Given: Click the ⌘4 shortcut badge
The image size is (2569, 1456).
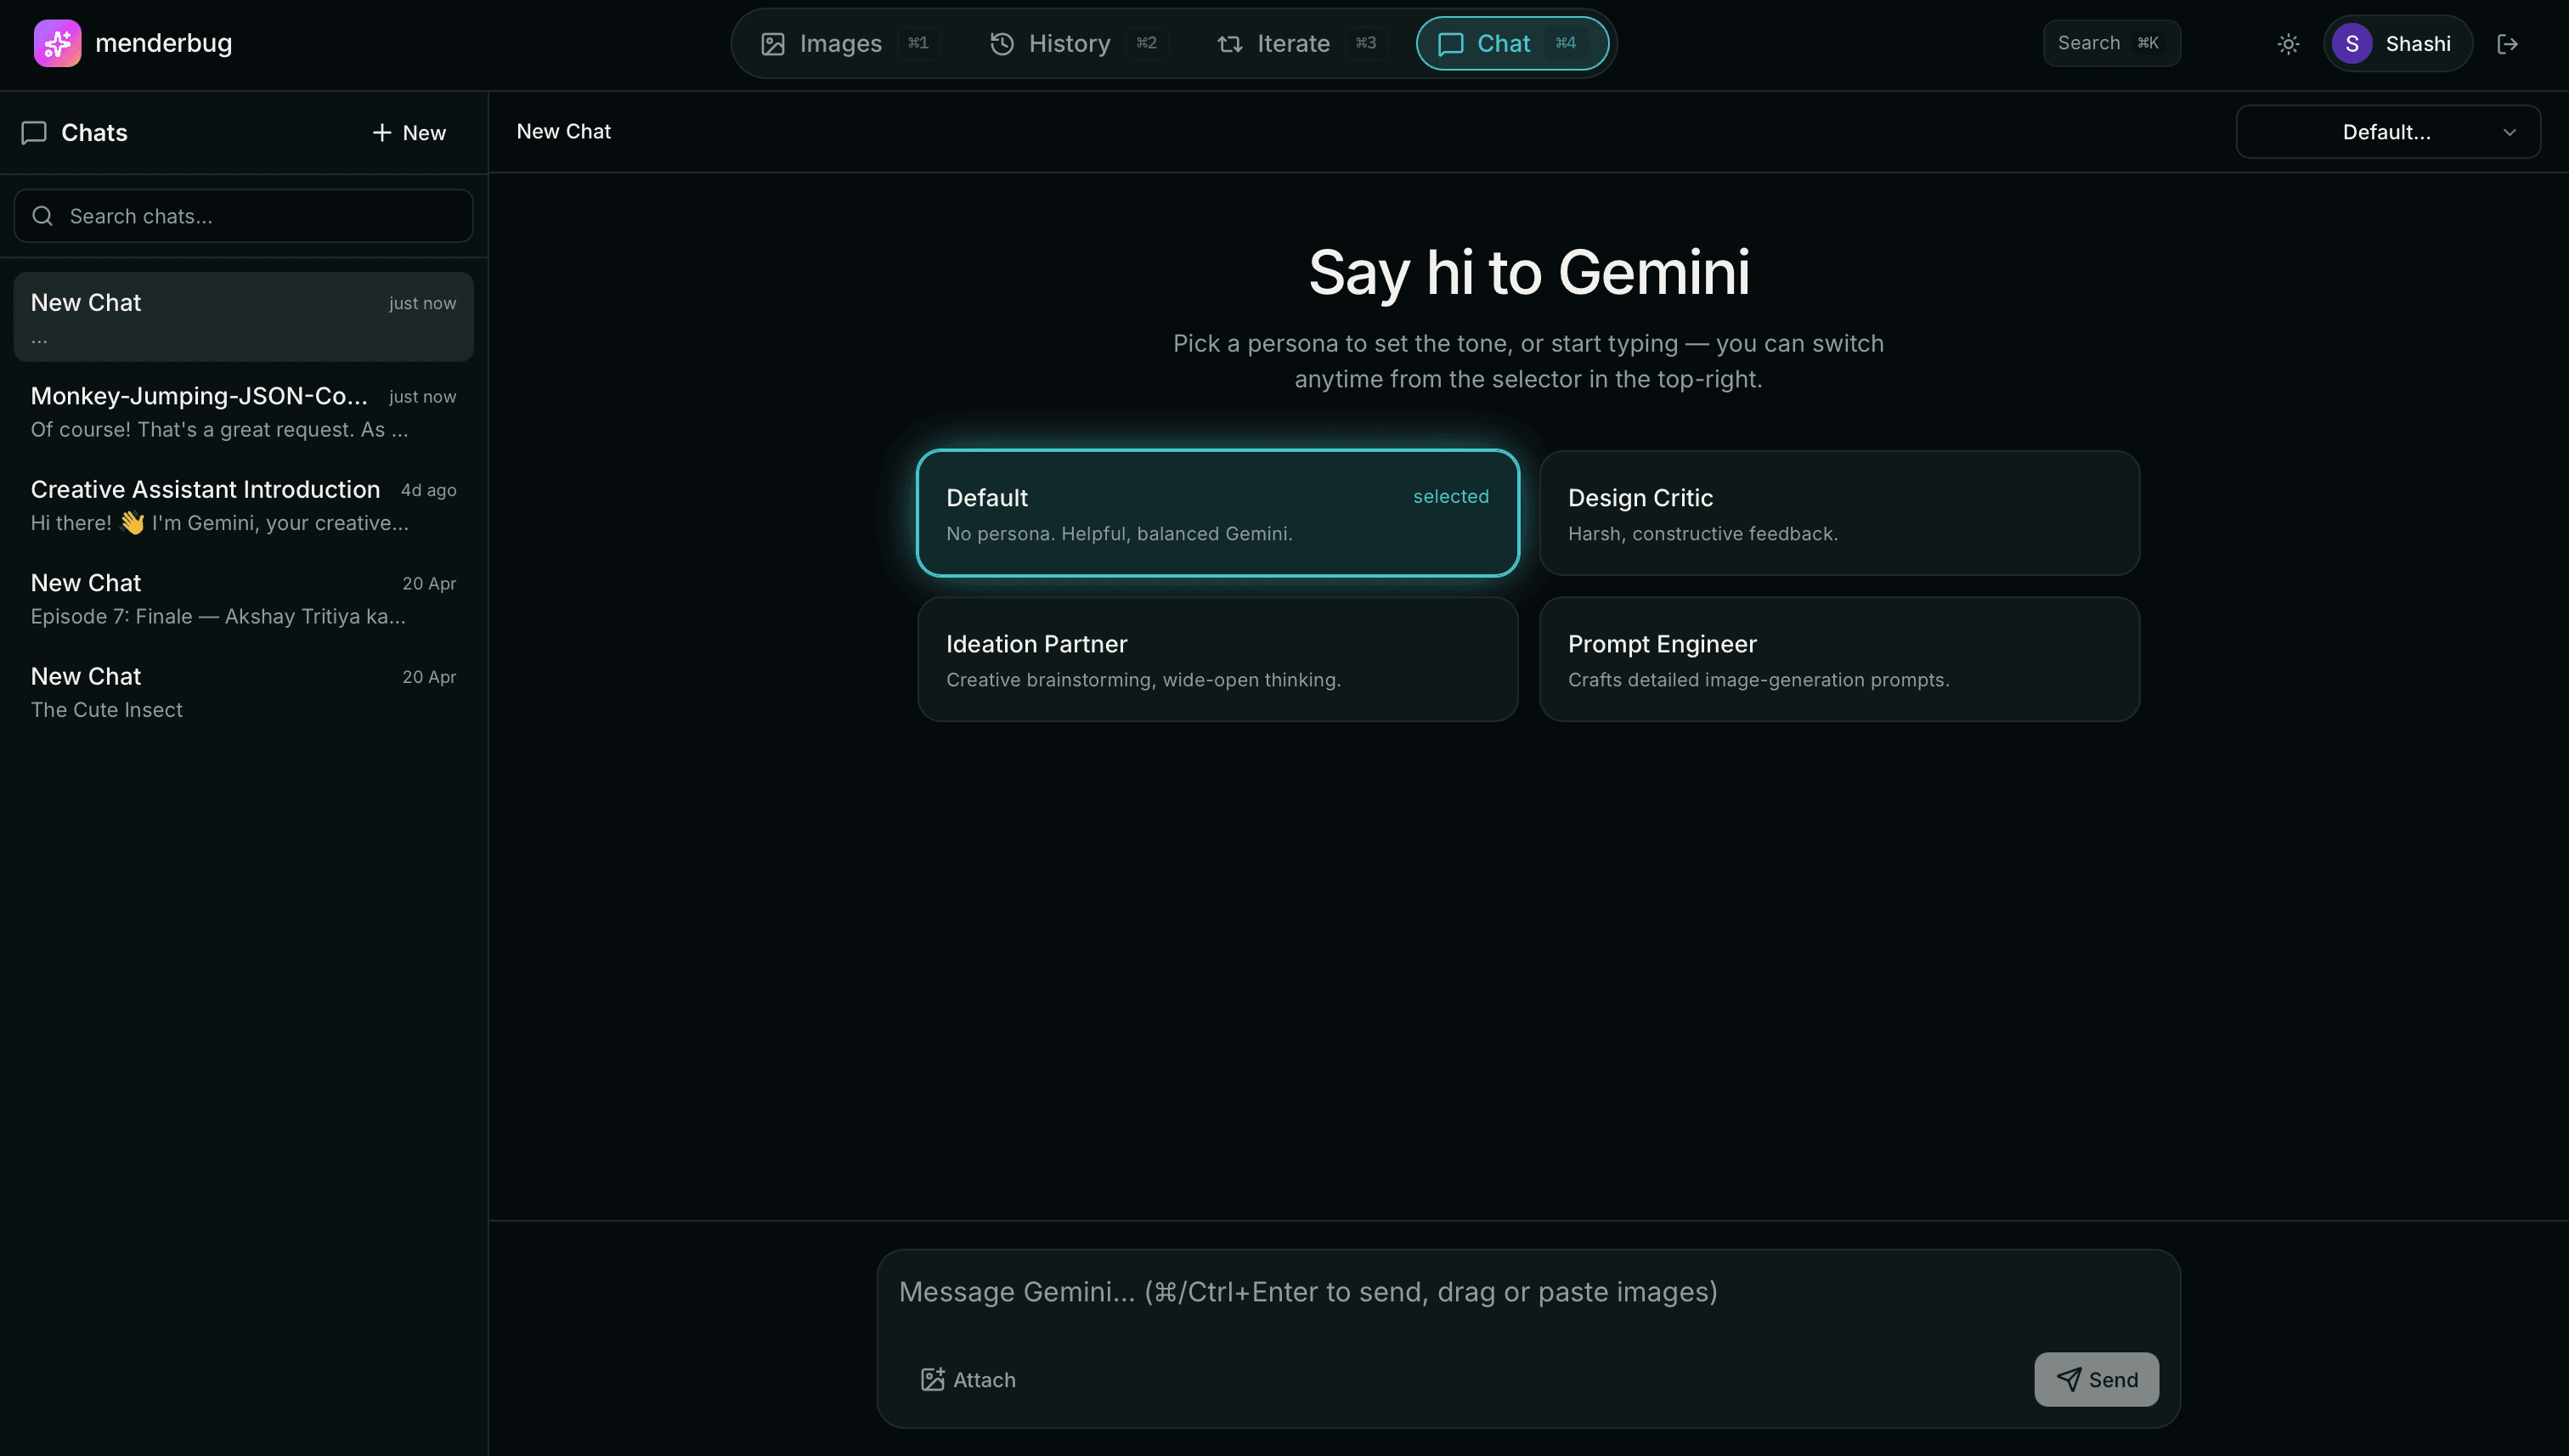Looking at the screenshot, I should pos(1565,43).
